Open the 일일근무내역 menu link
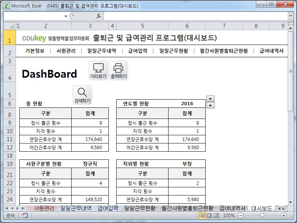 point(102,51)
